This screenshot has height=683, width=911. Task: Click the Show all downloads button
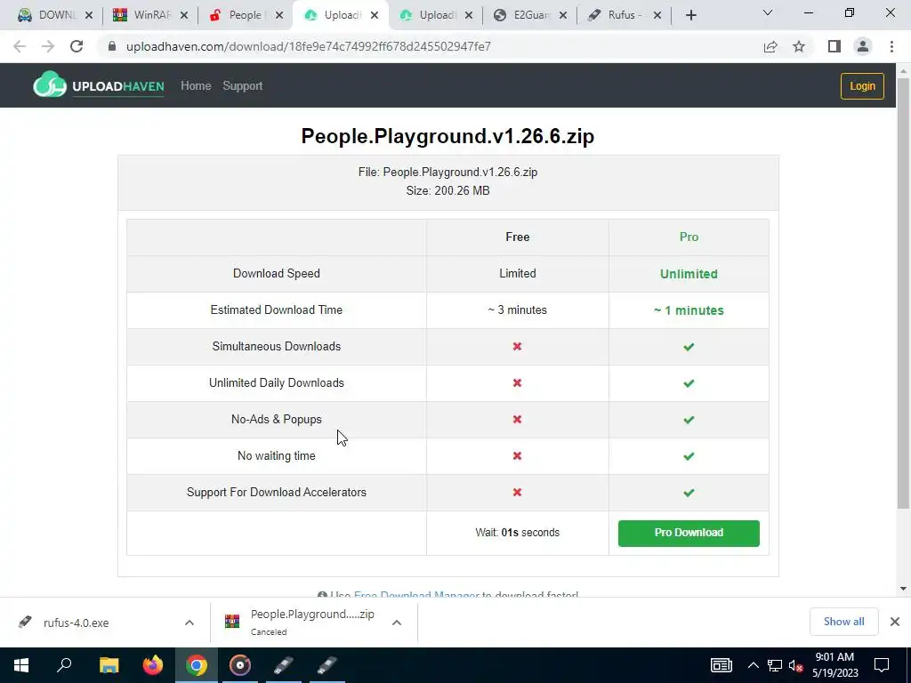(x=843, y=622)
